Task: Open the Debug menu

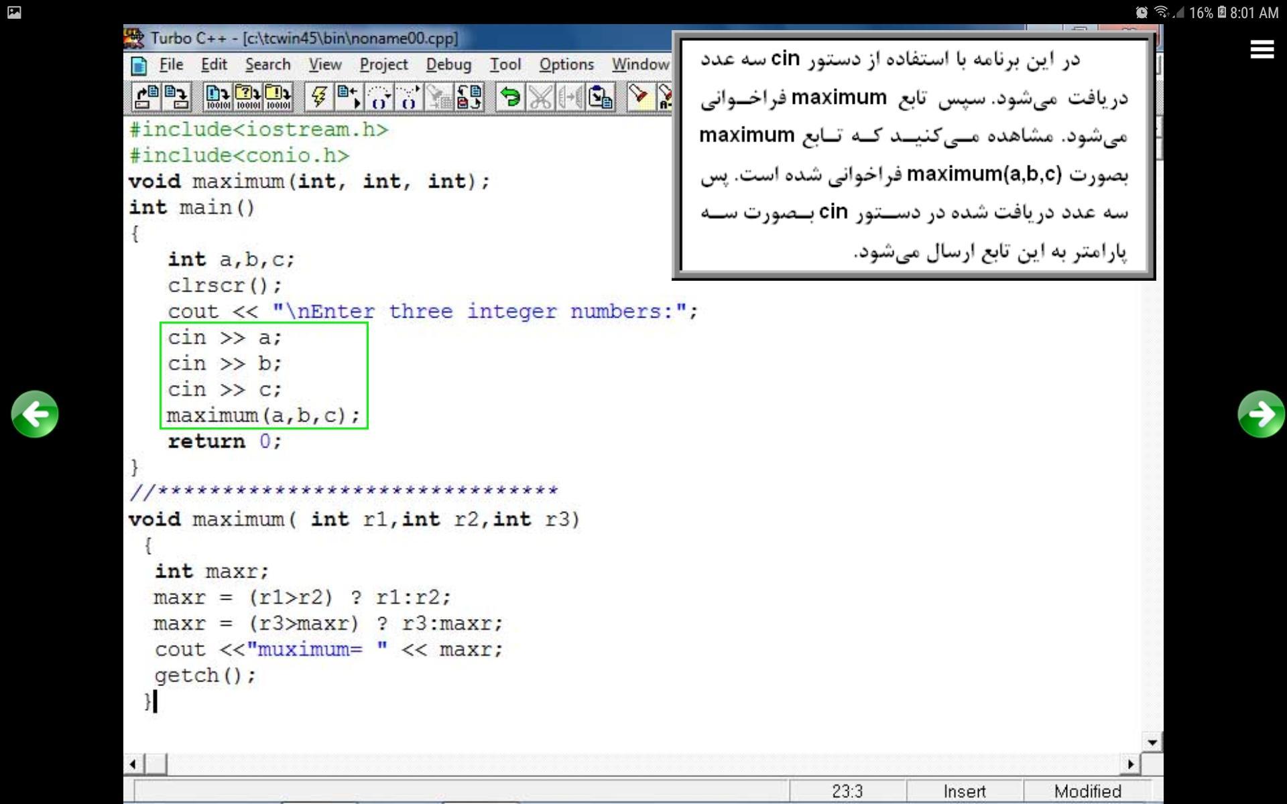Action: coord(448,65)
